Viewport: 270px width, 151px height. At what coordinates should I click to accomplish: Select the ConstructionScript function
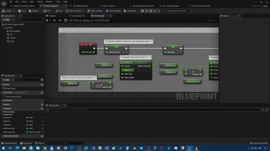(x=13, y=96)
